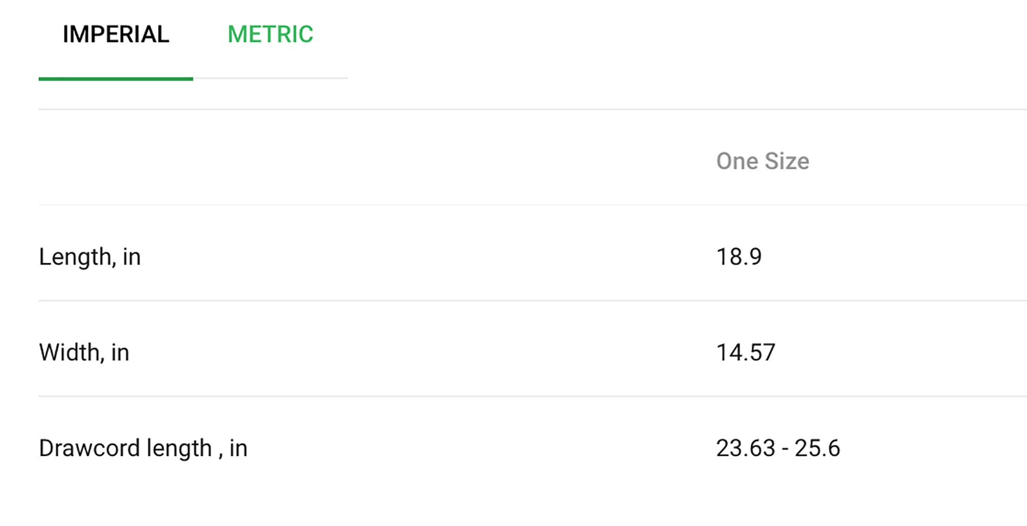Click the green underline beneath IMPERIAL

[x=116, y=79]
